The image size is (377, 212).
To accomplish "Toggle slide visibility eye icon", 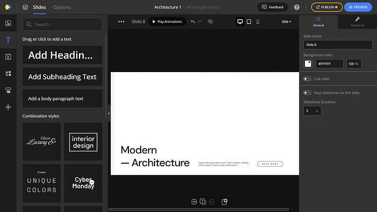I will [x=210, y=21].
